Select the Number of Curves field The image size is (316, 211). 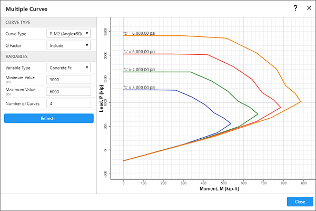tap(68, 102)
